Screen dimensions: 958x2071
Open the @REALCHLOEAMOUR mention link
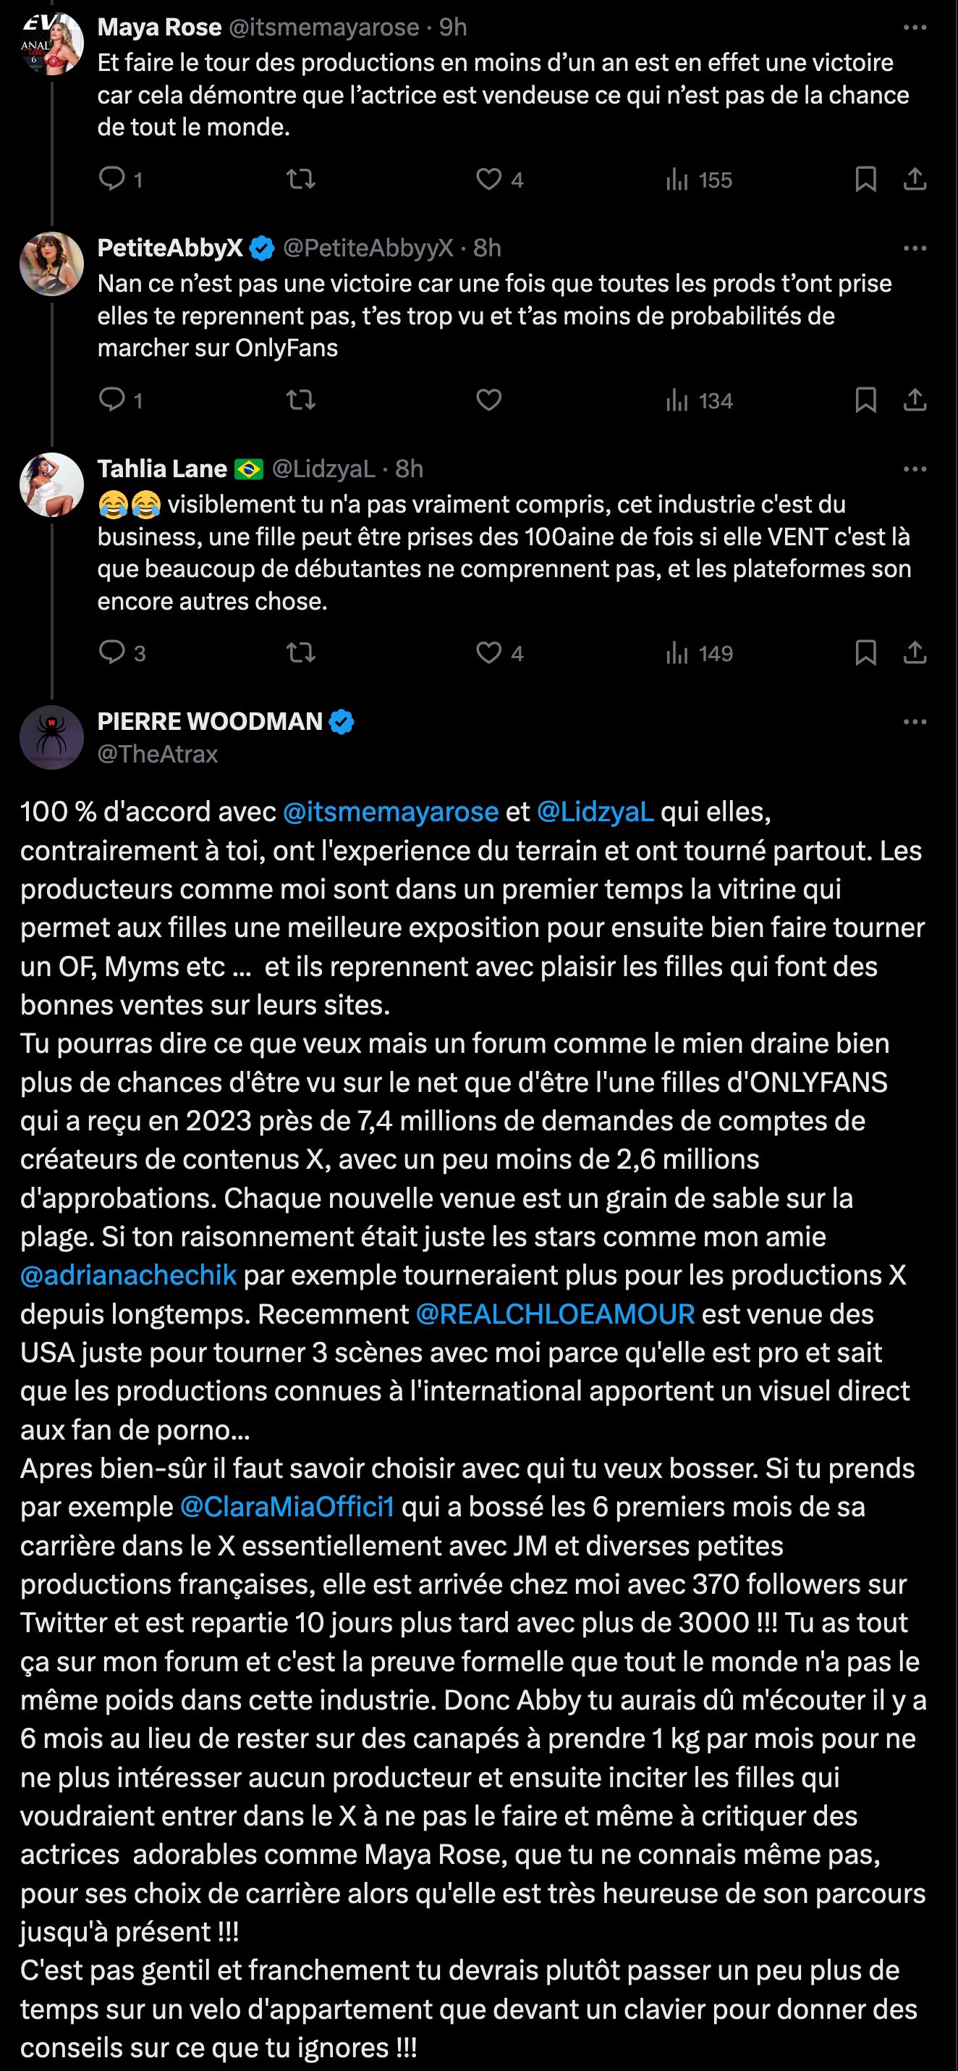coord(555,1314)
